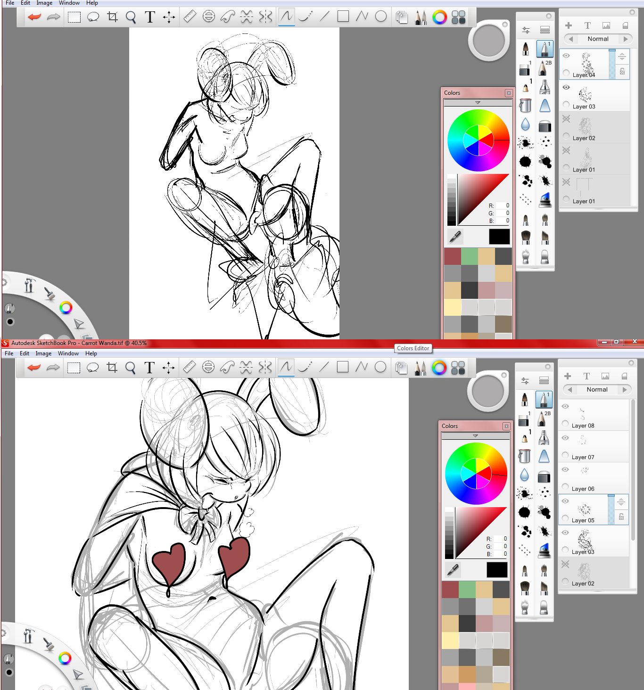Image resolution: width=644 pixels, height=690 pixels.
Task: Choose the Rectangle shape tool in Carrot Wanda window
Action: 343,367
